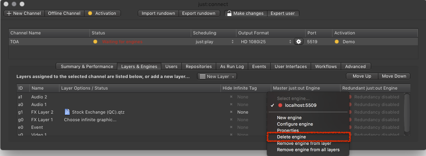Select the TOA channel row
Viewport: 426px width, 156px height.
(x=213, y=42)
